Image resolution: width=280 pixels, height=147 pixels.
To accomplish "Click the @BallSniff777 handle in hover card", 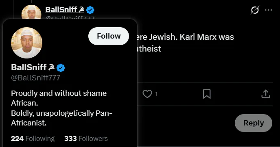I will [x=35, y=78].
